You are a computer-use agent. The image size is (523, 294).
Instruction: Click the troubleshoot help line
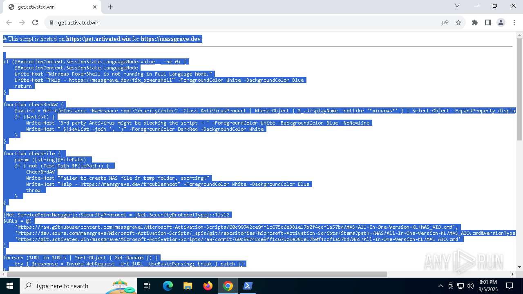tap(168, 184)
